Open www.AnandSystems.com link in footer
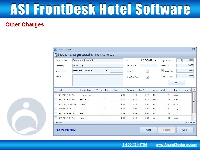This screenshot has height=150, width=200. click(176, 145)
